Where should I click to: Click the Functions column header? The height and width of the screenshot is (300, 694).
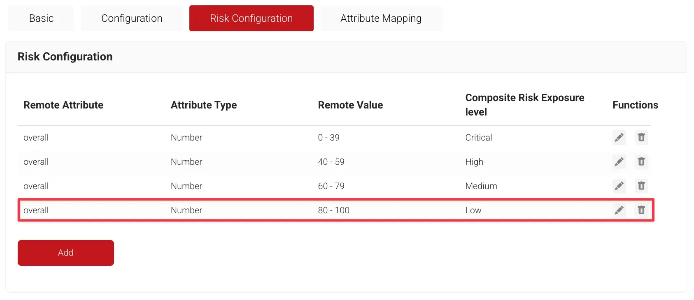(635, 105)
